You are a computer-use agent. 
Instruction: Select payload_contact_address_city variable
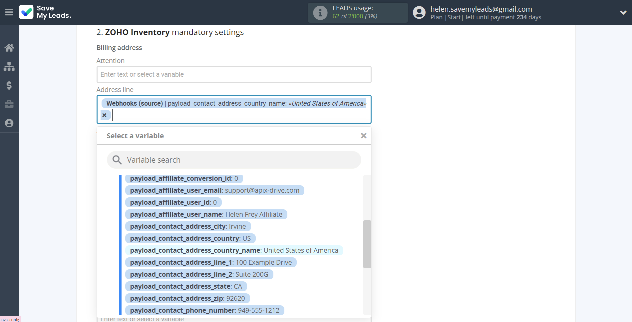[188, 226]
